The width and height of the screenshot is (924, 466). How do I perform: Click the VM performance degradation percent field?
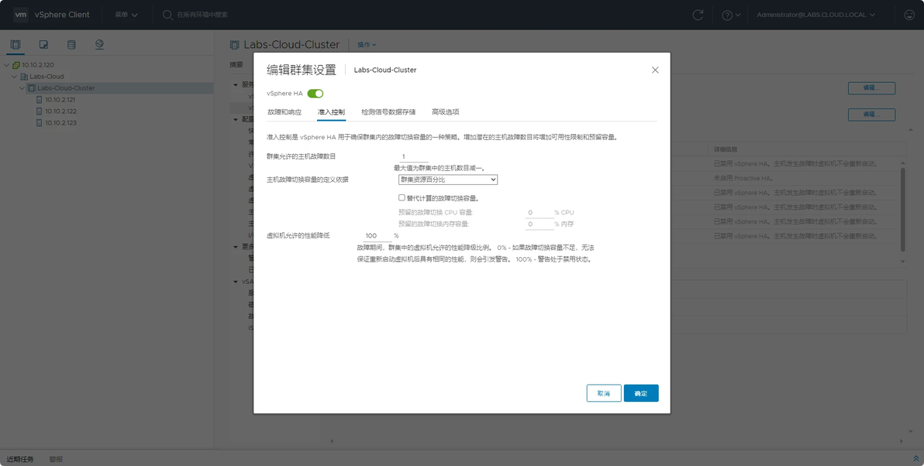coord(378,236)
